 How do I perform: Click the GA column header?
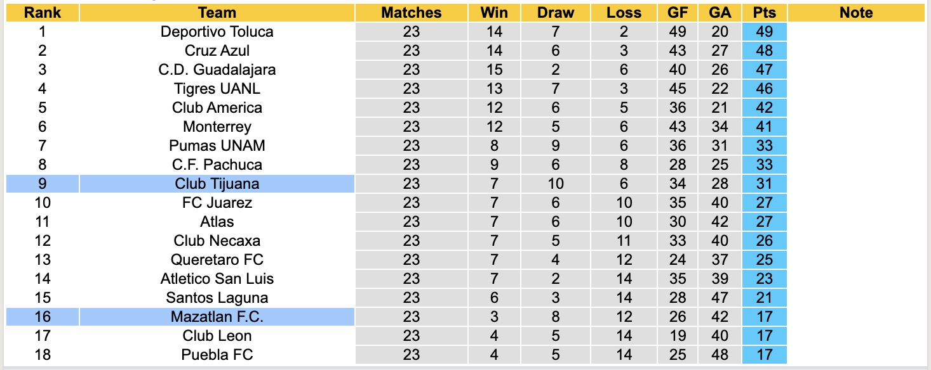coord(720,13)
